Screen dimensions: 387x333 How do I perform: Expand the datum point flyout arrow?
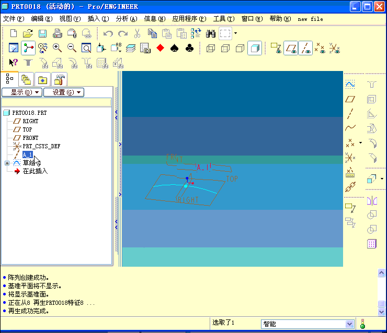click(x=361, y=142)
